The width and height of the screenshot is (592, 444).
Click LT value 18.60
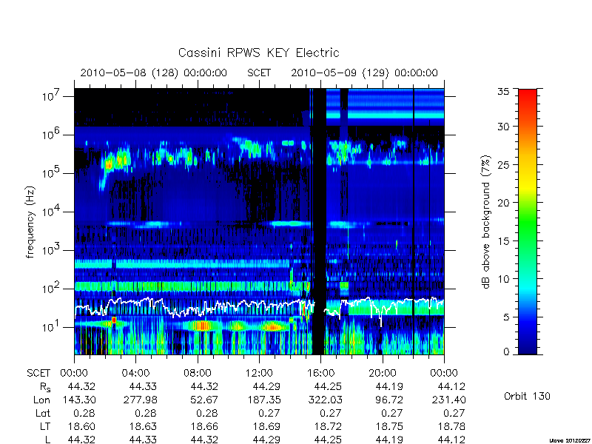(x=81, y=426)
